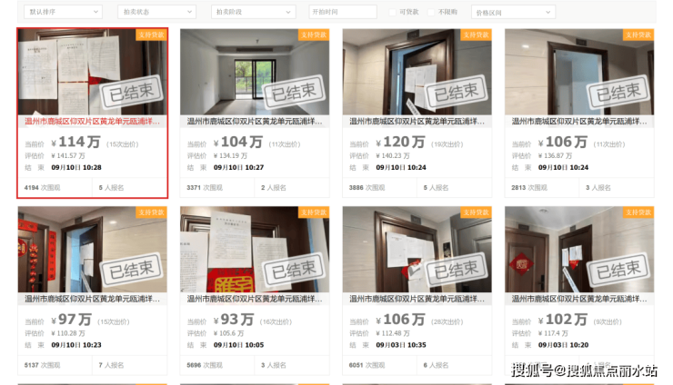Open the 114万 listing thumbnail
This screenshot has width=673, height=385.
92,72
